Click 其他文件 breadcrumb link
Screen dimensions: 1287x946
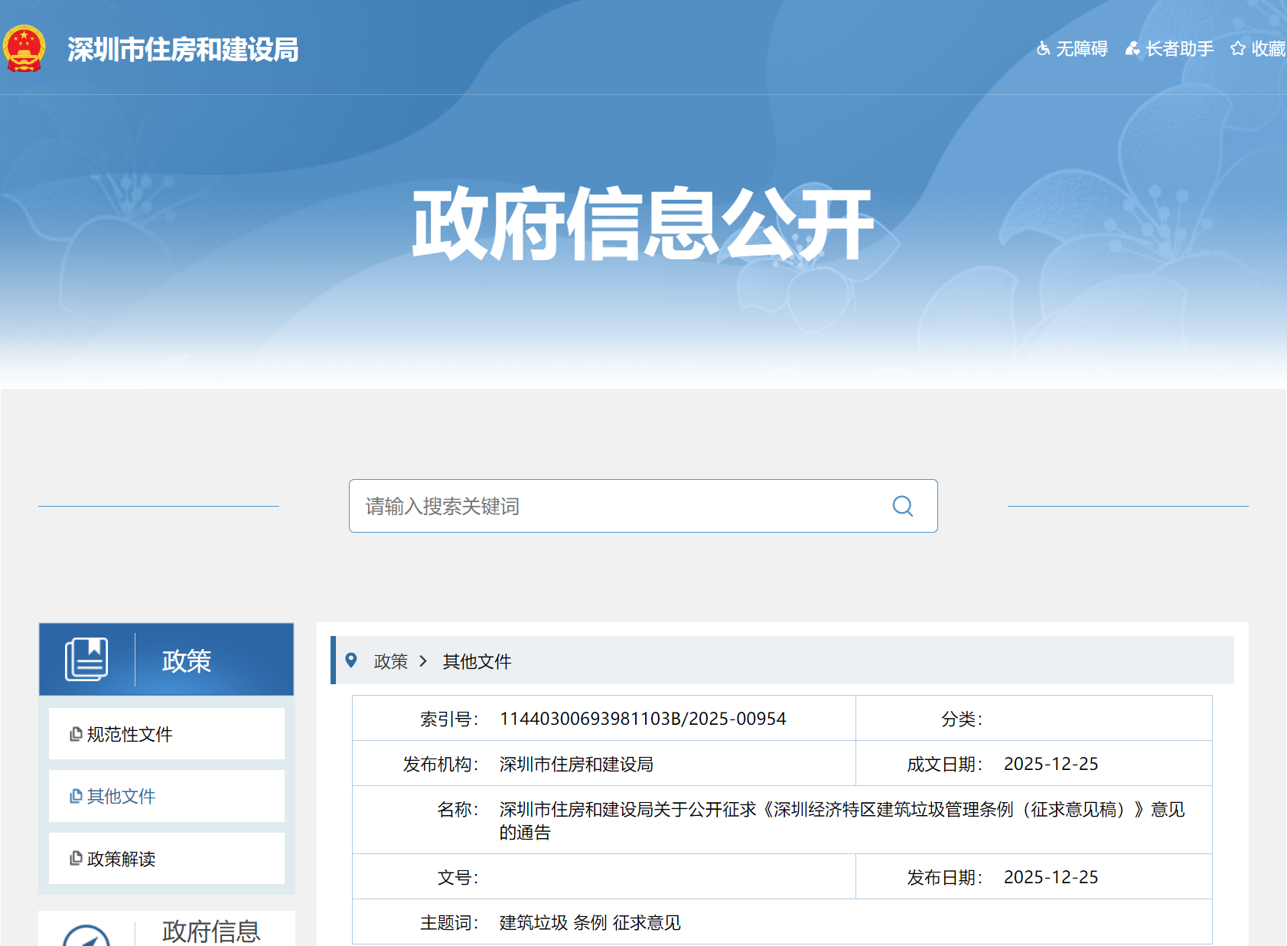pos(477,661)
